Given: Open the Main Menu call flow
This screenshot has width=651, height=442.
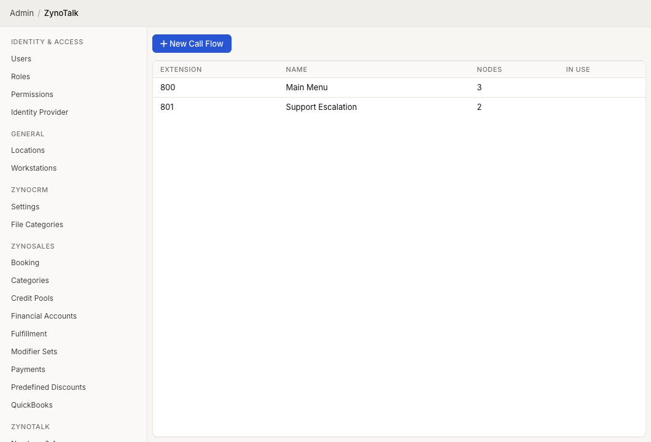Looking at the screenshot, I should tap(306, 88).
